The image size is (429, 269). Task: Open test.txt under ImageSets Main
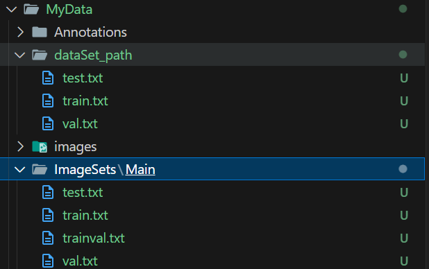coord(83,193)
